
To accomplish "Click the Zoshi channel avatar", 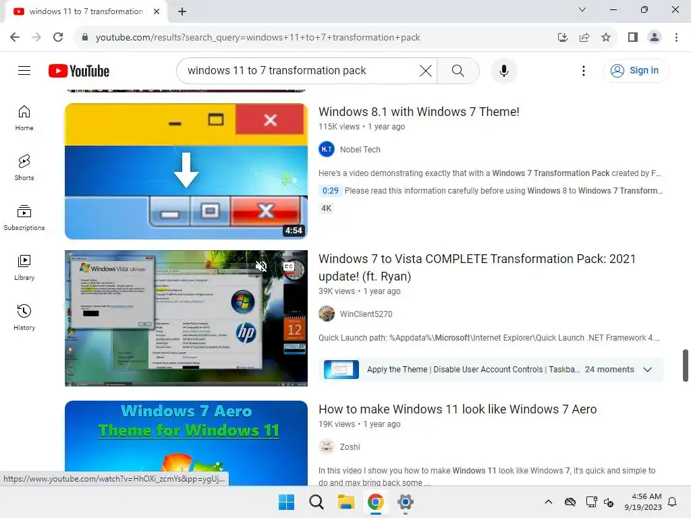I will (327, 447).
